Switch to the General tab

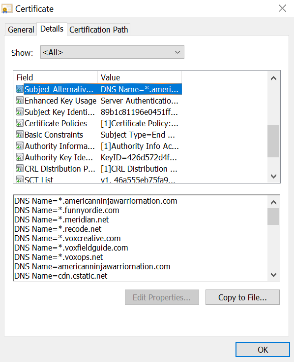21,30
